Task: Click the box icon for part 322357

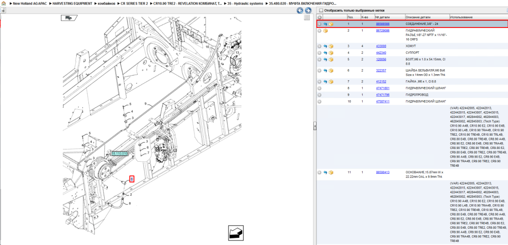Action: pyautogui.click(x=331, y=70)
